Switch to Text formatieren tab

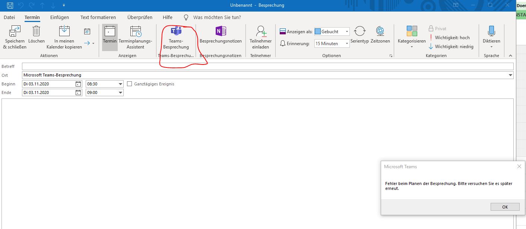tap(98, 18)
